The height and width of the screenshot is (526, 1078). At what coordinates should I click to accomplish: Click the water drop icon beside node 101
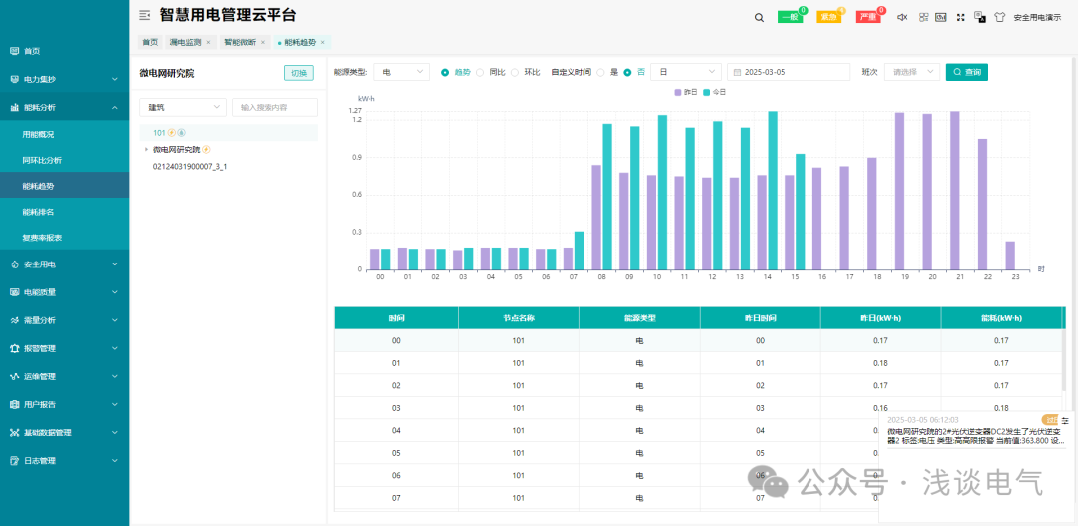click(x=182, y=132)
